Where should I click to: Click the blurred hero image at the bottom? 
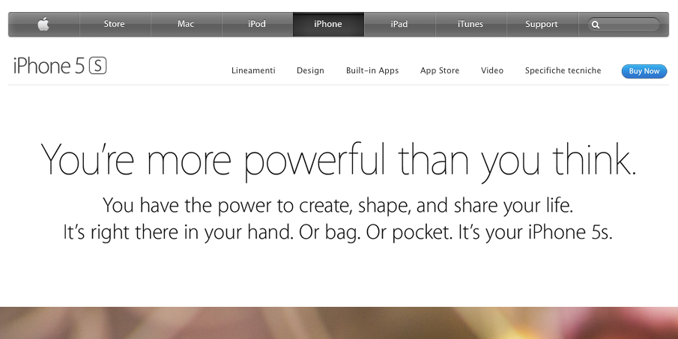pyautogui.click(x=339, y=323)
